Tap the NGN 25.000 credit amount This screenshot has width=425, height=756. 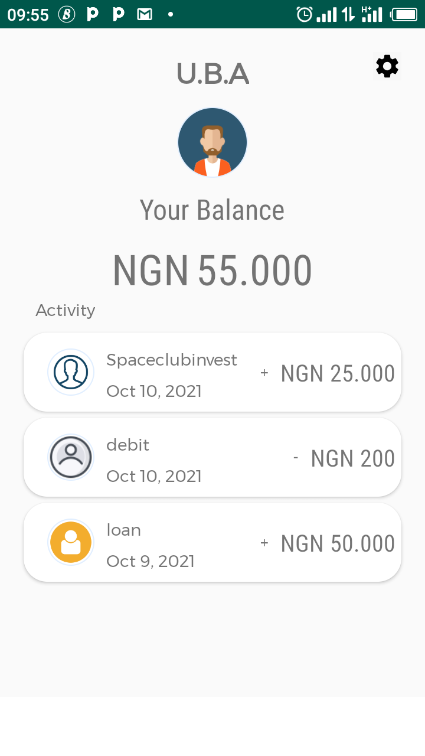pyautogui.click(x=337, y=373)
